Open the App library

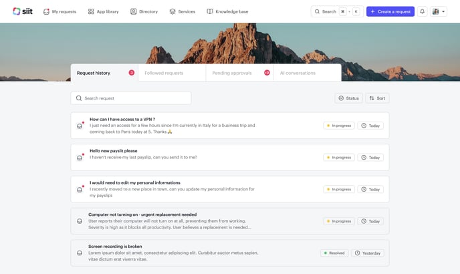pos(104,11)
